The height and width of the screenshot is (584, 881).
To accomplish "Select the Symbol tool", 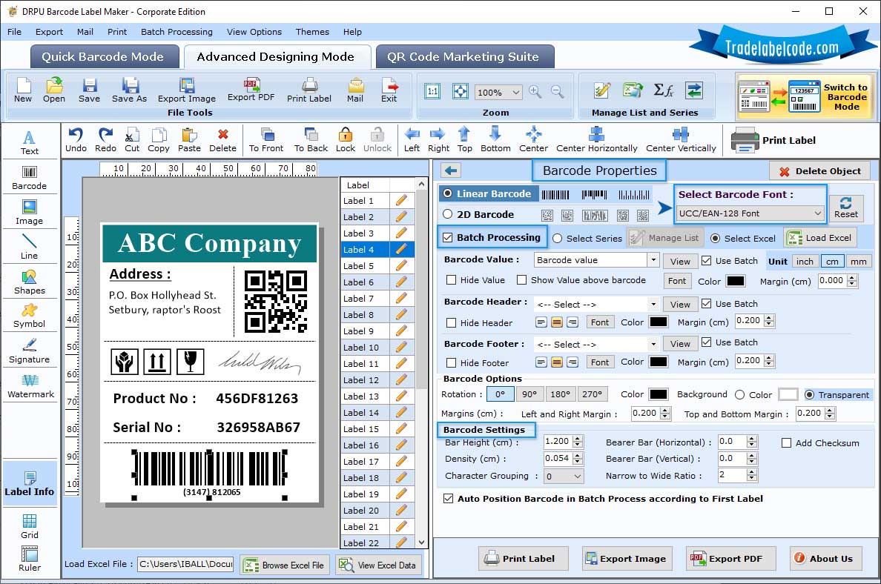I will pyautogui.click(x=29, y=316).
